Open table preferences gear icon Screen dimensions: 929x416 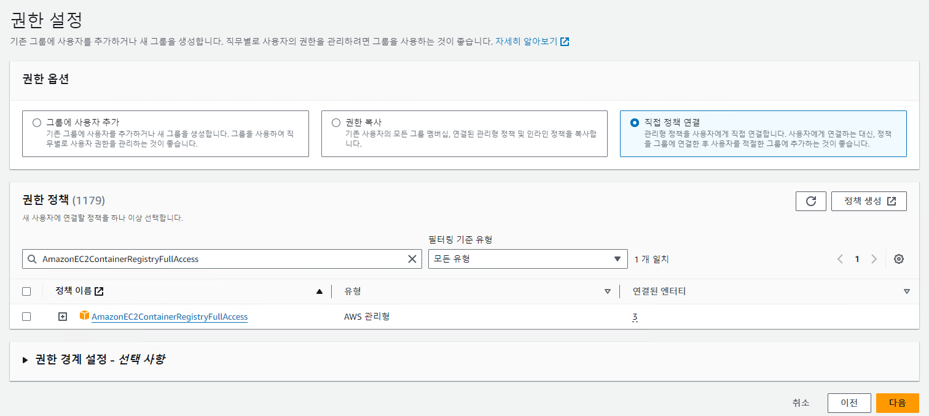coord(899,259)
